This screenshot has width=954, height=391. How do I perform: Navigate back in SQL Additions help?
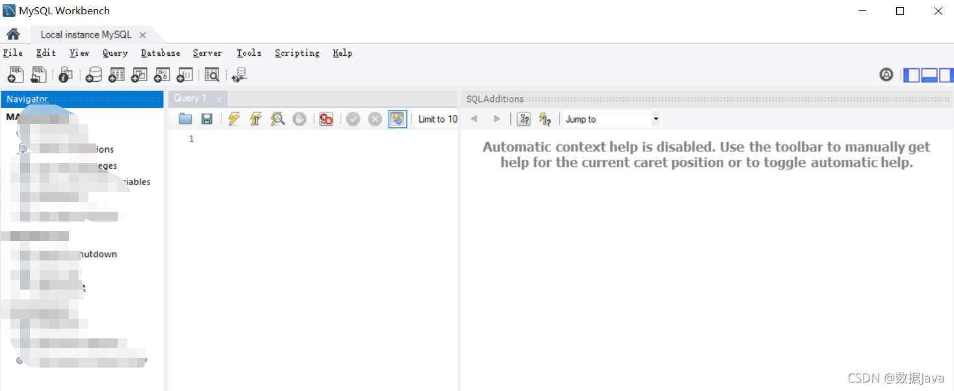click(474, 119)
